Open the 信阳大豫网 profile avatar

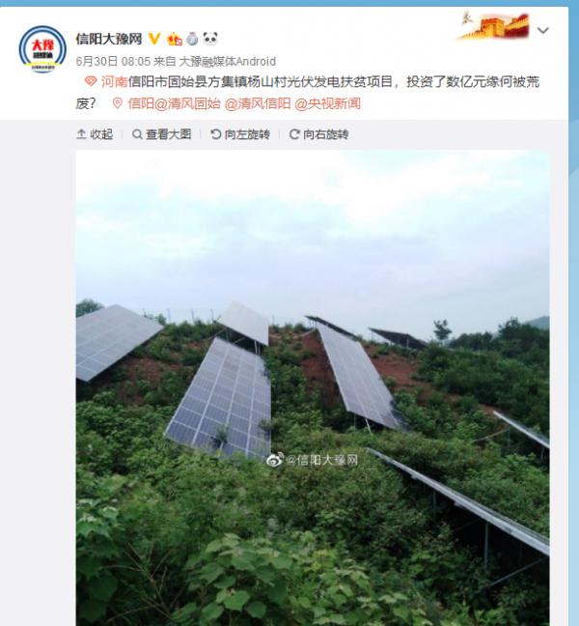[42, 49]
